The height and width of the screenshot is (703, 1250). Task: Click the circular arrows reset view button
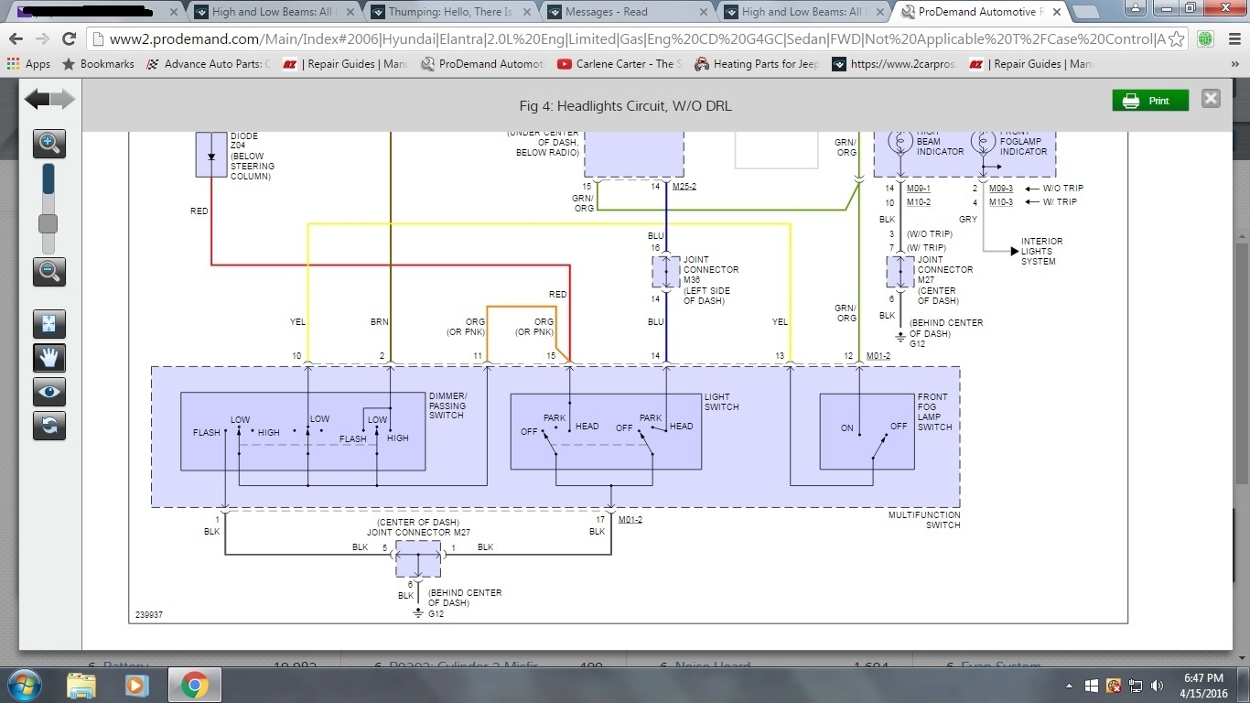click(49, 426)
